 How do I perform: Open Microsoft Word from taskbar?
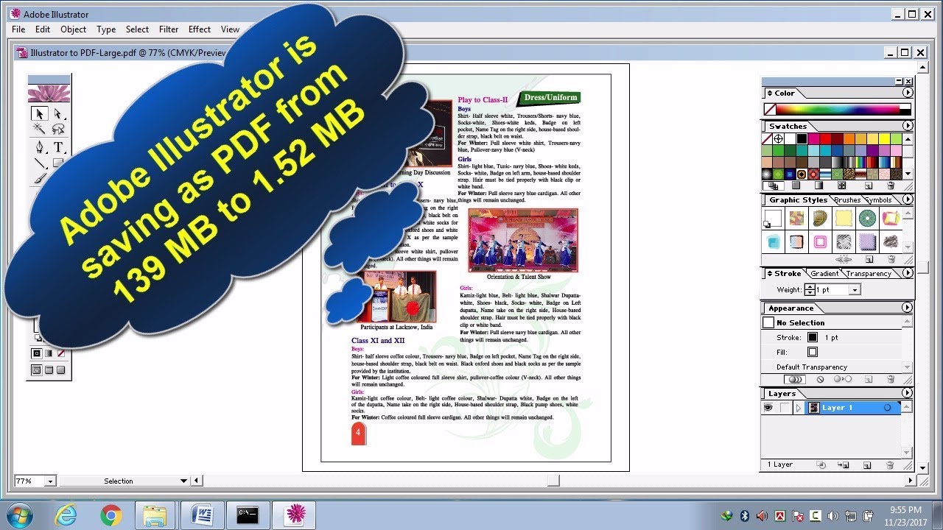click(201, 516)
